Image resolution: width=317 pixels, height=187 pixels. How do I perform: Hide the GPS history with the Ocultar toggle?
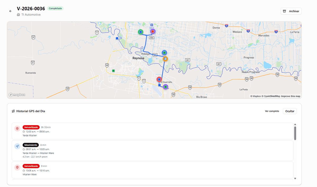(x=290, y=111)
